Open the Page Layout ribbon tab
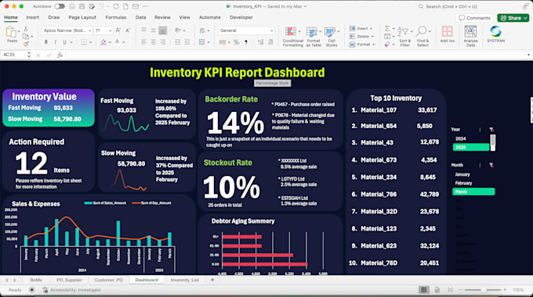The height and width of the screenshot is (297, 533). (82, 17)
